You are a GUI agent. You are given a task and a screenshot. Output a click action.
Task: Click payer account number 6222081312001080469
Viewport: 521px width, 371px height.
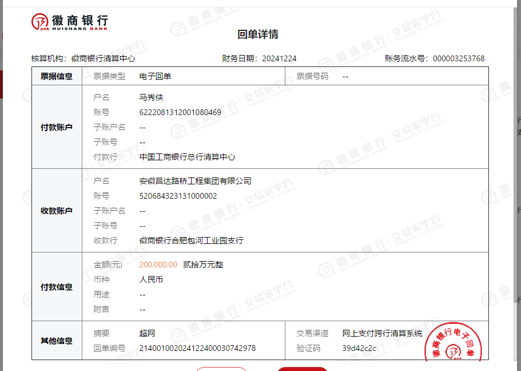[180, 112]
